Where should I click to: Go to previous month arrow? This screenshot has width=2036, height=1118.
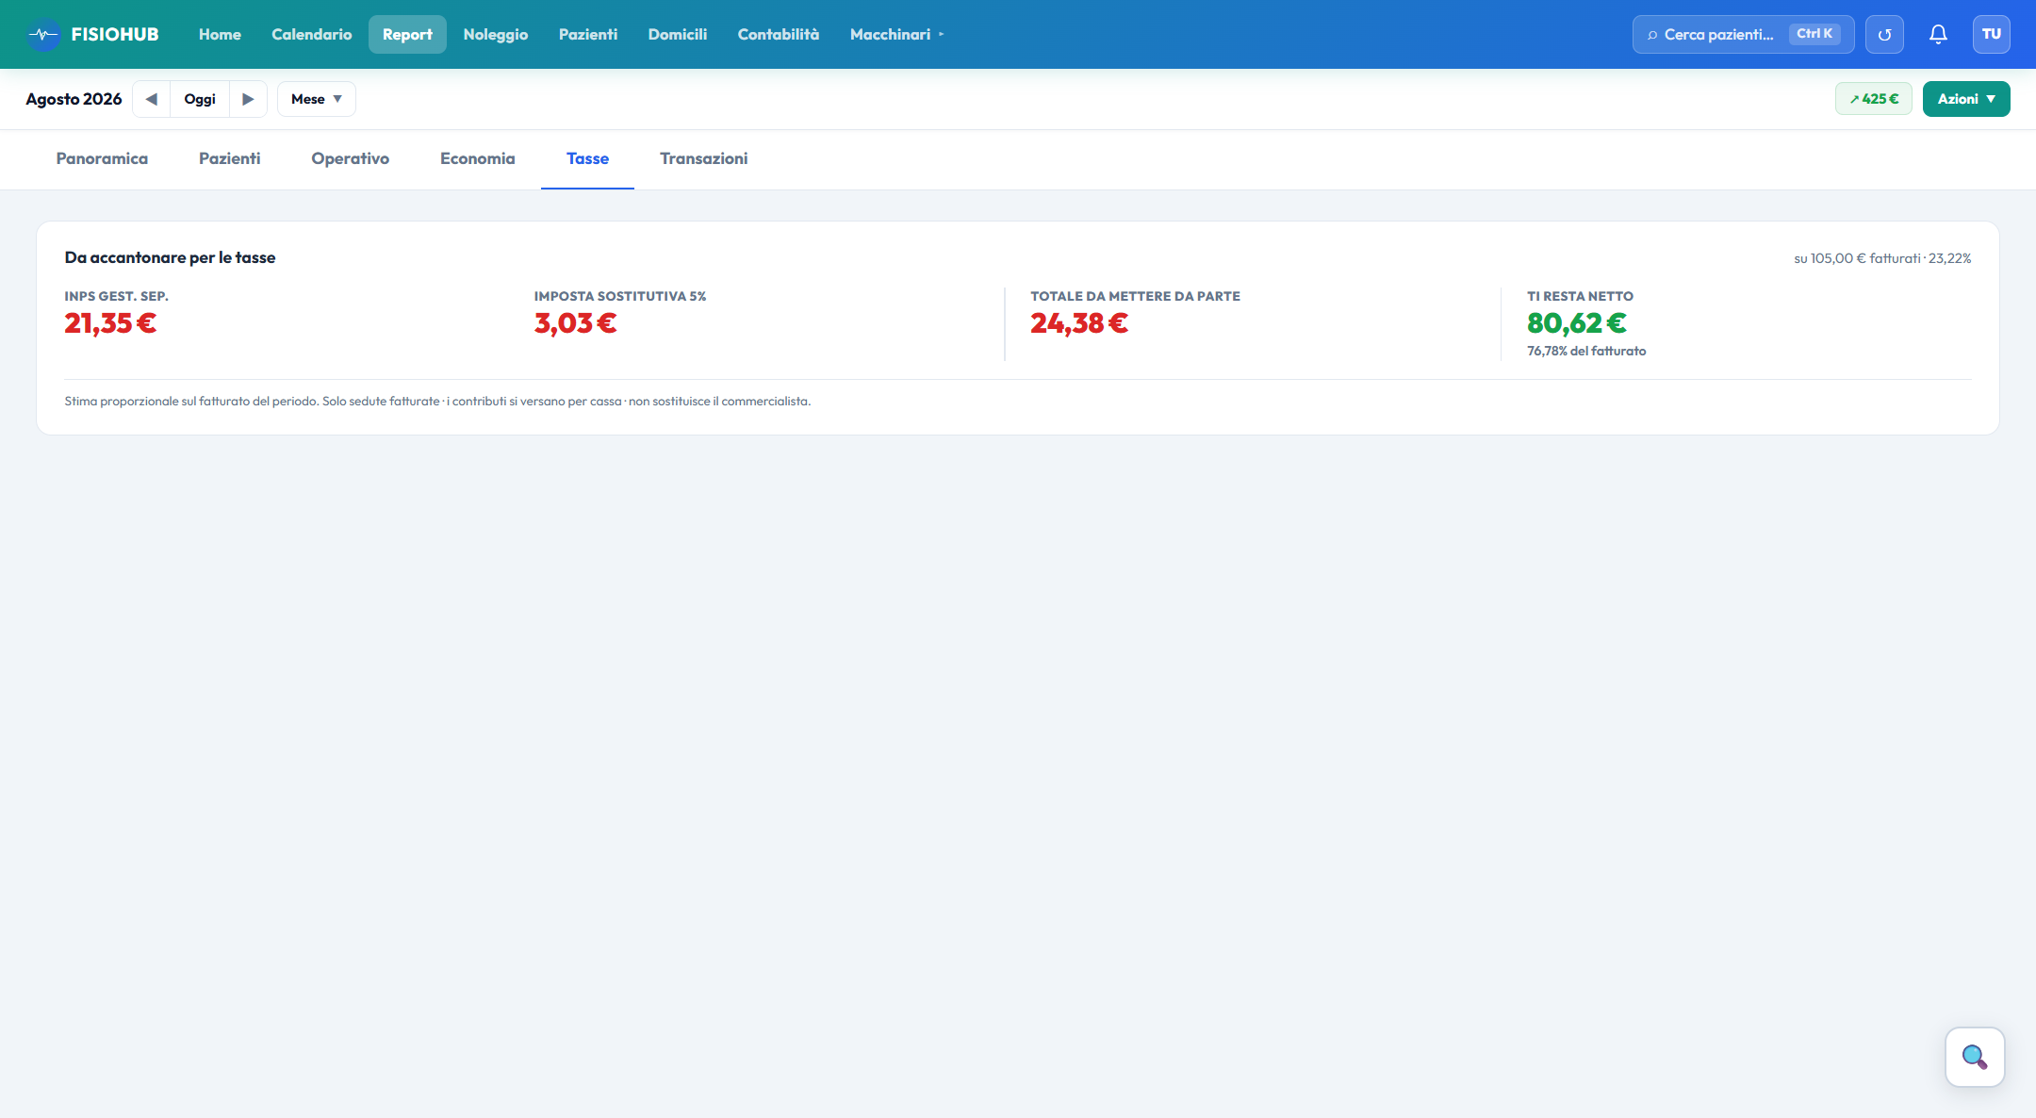[151, 99]
